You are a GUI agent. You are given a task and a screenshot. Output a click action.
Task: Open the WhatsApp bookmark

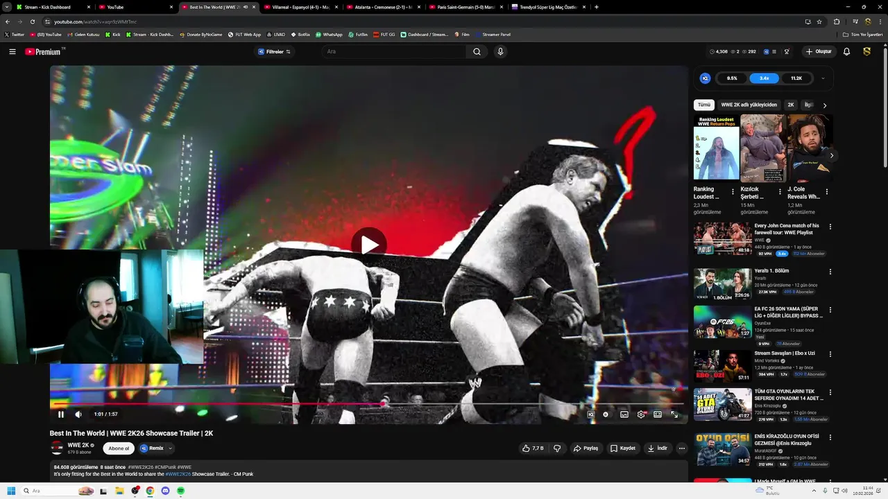(329, 34)
